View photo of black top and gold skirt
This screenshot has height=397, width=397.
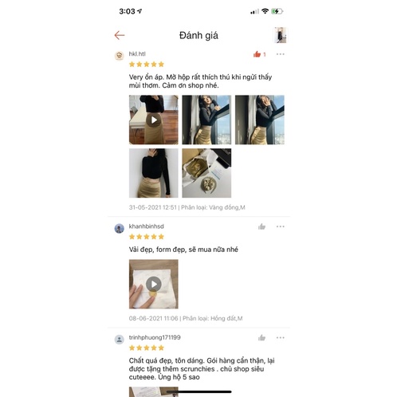pos(154,173)
